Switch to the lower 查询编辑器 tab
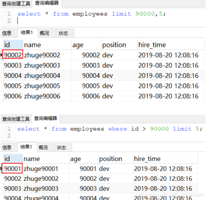Screen dimensions: 206x200 [x=45, y=118]
